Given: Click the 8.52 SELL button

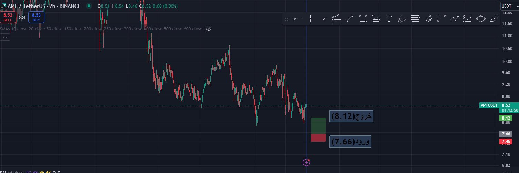Looking at the screenshot, I should click(8, 17).
